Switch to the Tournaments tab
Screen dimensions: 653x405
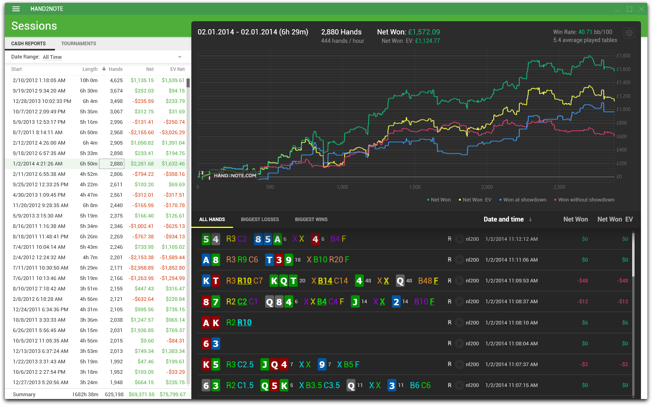click(79, 44)
